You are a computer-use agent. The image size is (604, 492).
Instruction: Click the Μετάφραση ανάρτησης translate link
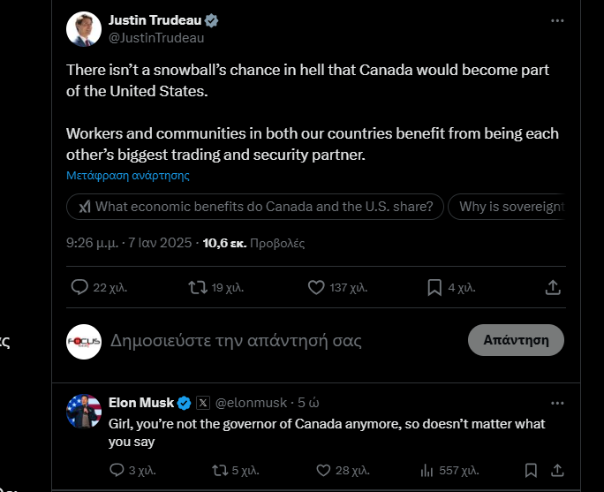128,175
